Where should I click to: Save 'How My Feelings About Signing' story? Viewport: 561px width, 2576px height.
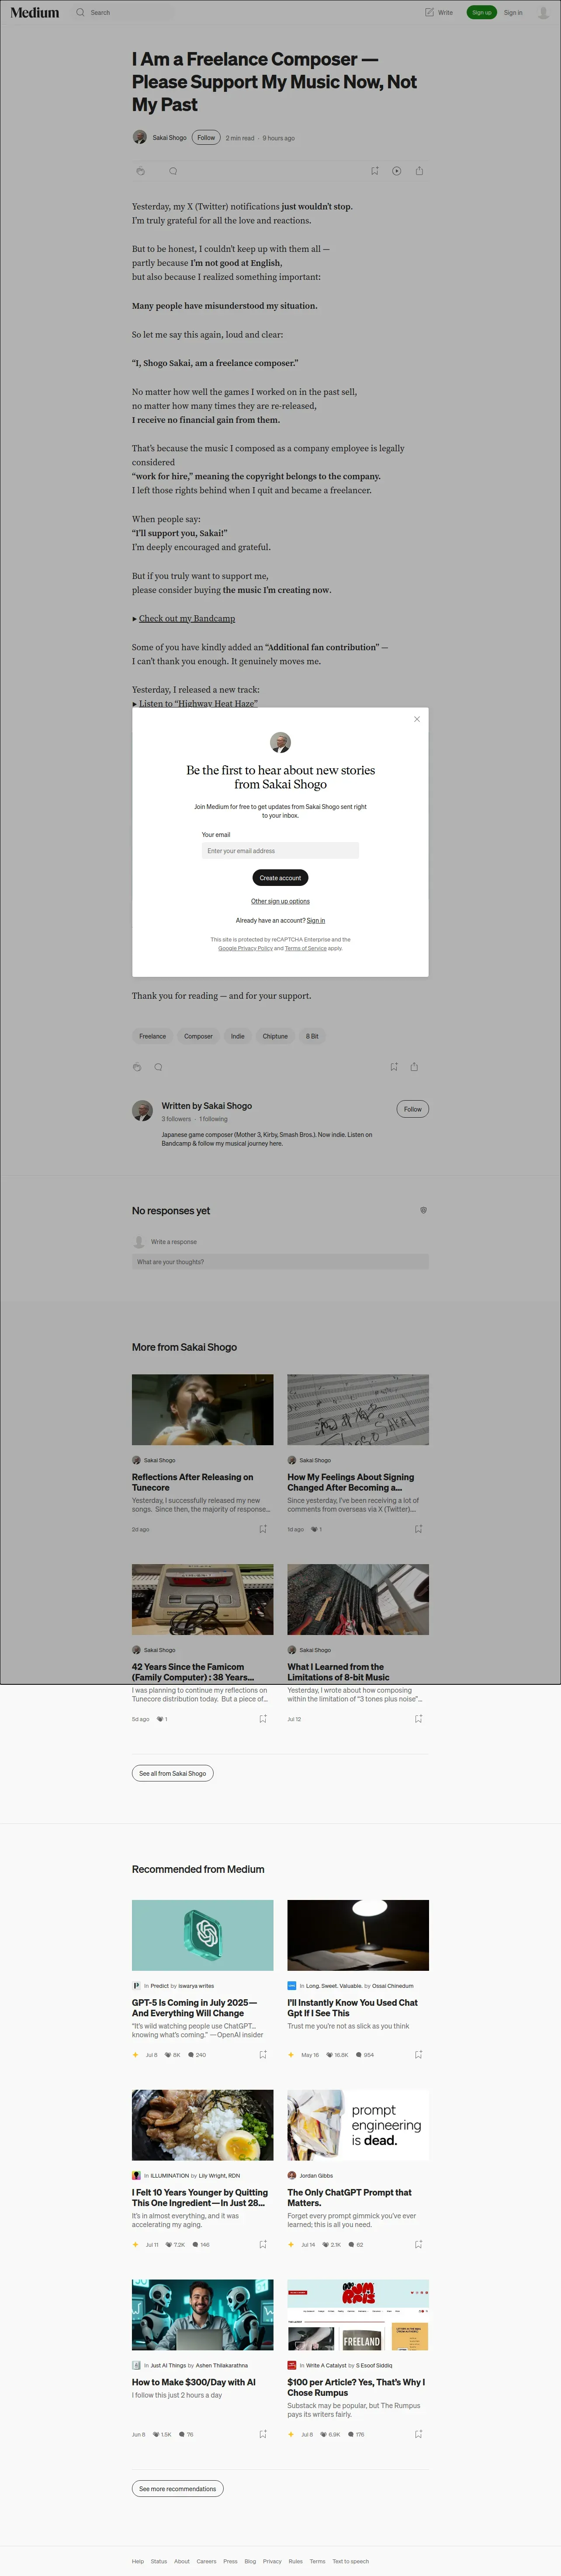[418, 1529]
